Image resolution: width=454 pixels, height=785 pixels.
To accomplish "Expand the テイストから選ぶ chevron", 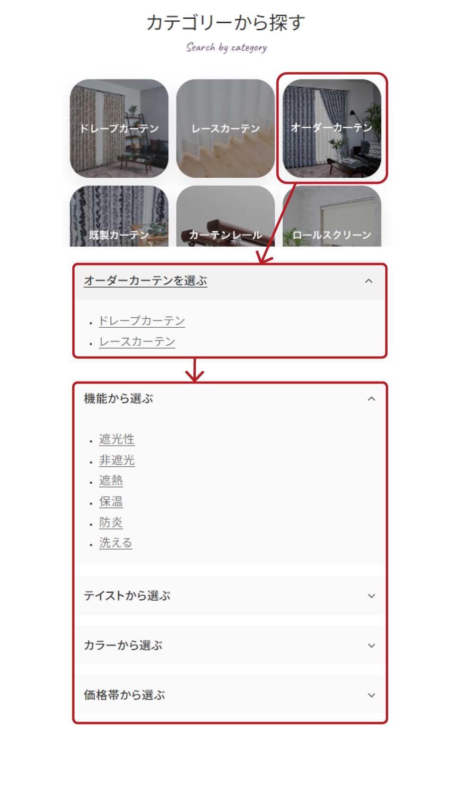I will click(x=372, y=596).
